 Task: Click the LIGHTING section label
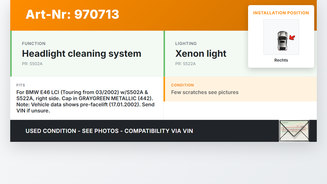coord(186,44)
